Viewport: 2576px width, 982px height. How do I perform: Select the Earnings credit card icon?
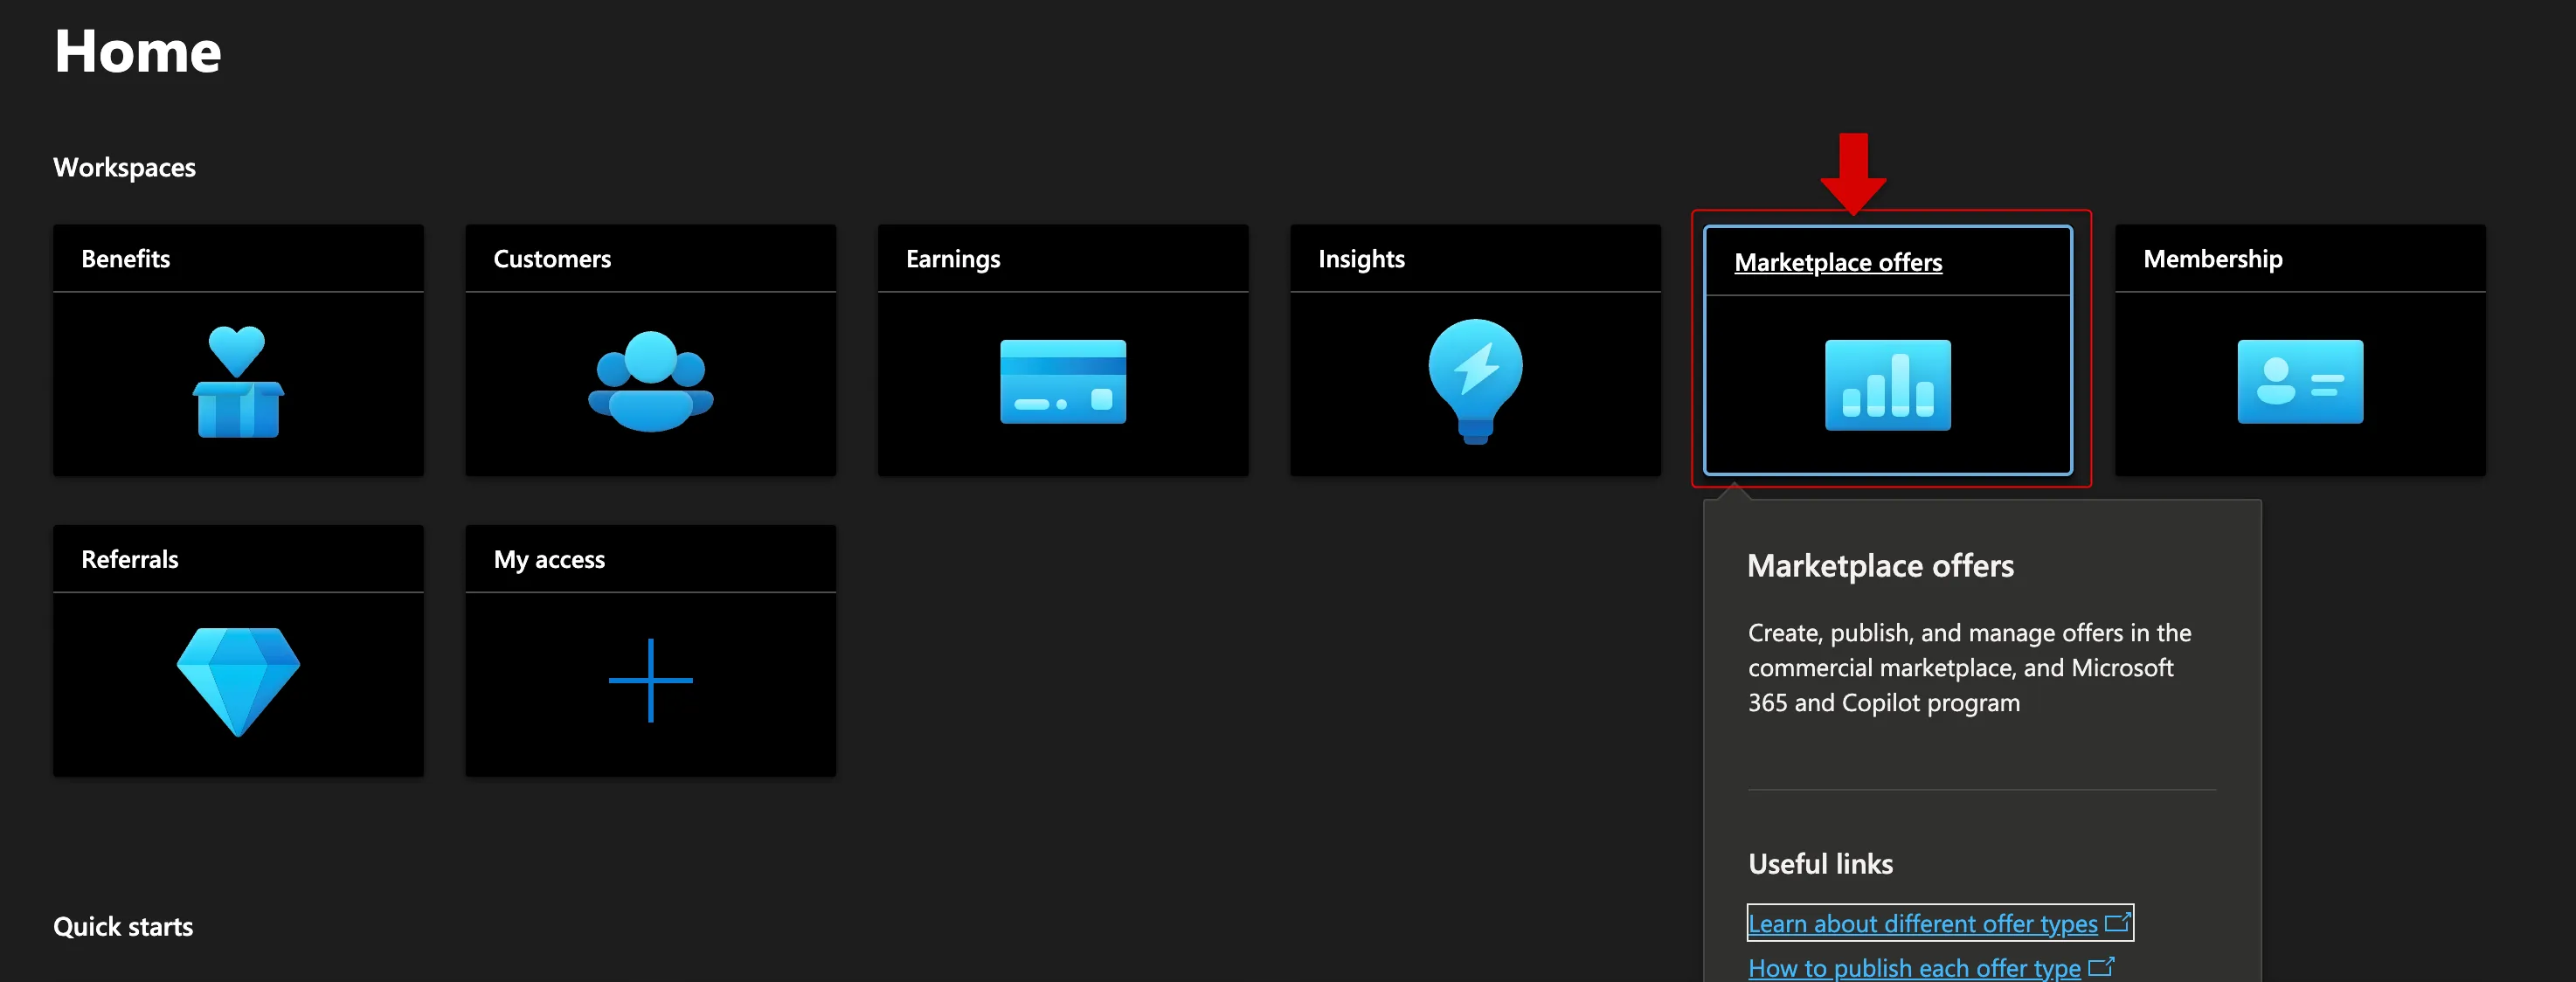[x=1062, y=382]
